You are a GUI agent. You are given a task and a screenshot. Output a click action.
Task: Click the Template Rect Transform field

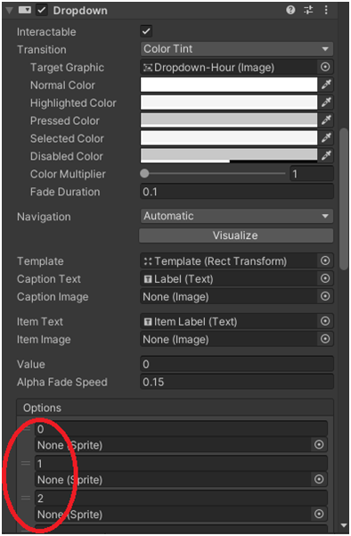tap(229, 261)
